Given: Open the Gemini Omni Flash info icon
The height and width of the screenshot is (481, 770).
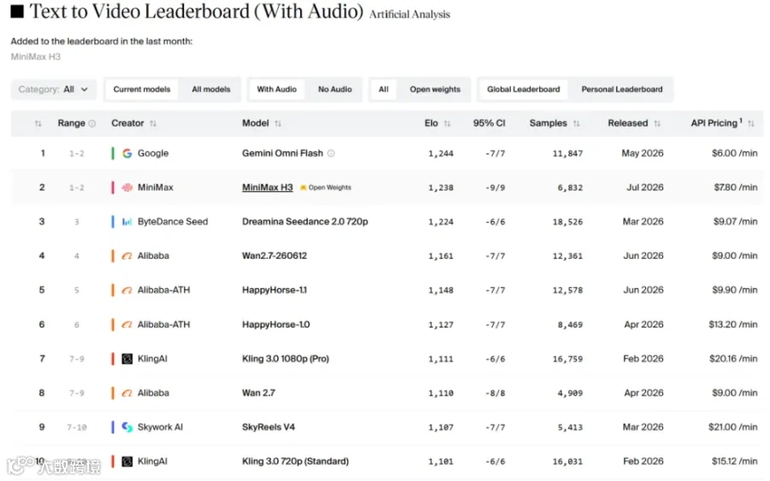Looking at the screenshot, I should 331,154.
